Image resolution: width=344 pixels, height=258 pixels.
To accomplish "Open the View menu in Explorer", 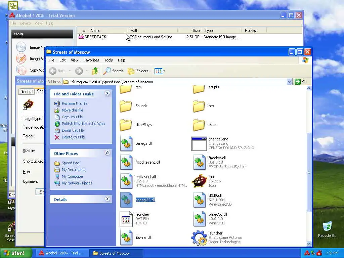I will [75, 60].
